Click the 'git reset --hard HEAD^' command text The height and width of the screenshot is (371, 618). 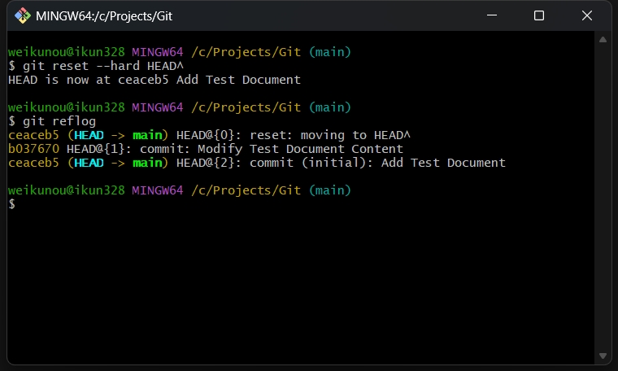click(x=103, y=66)
